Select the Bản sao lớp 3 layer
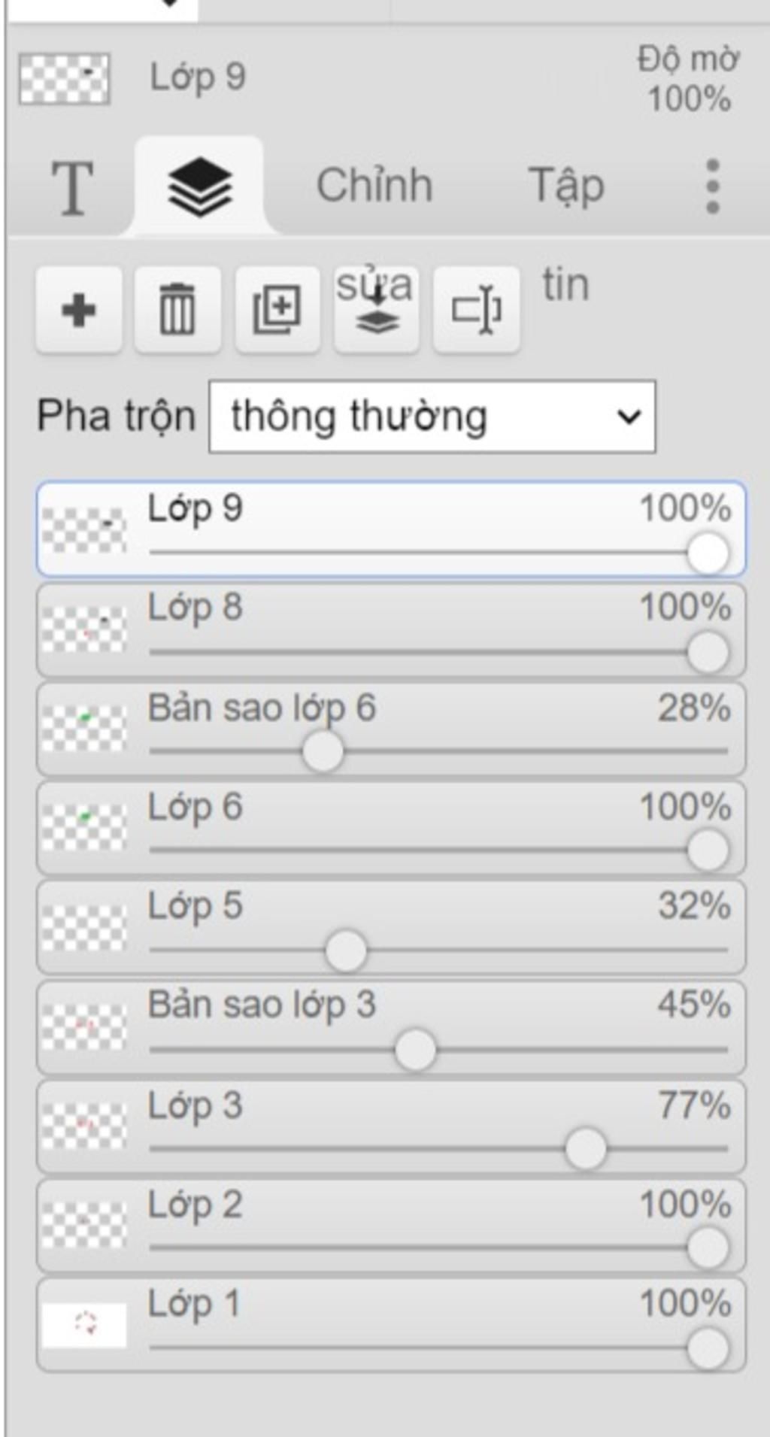 (x=391, y=1027)
